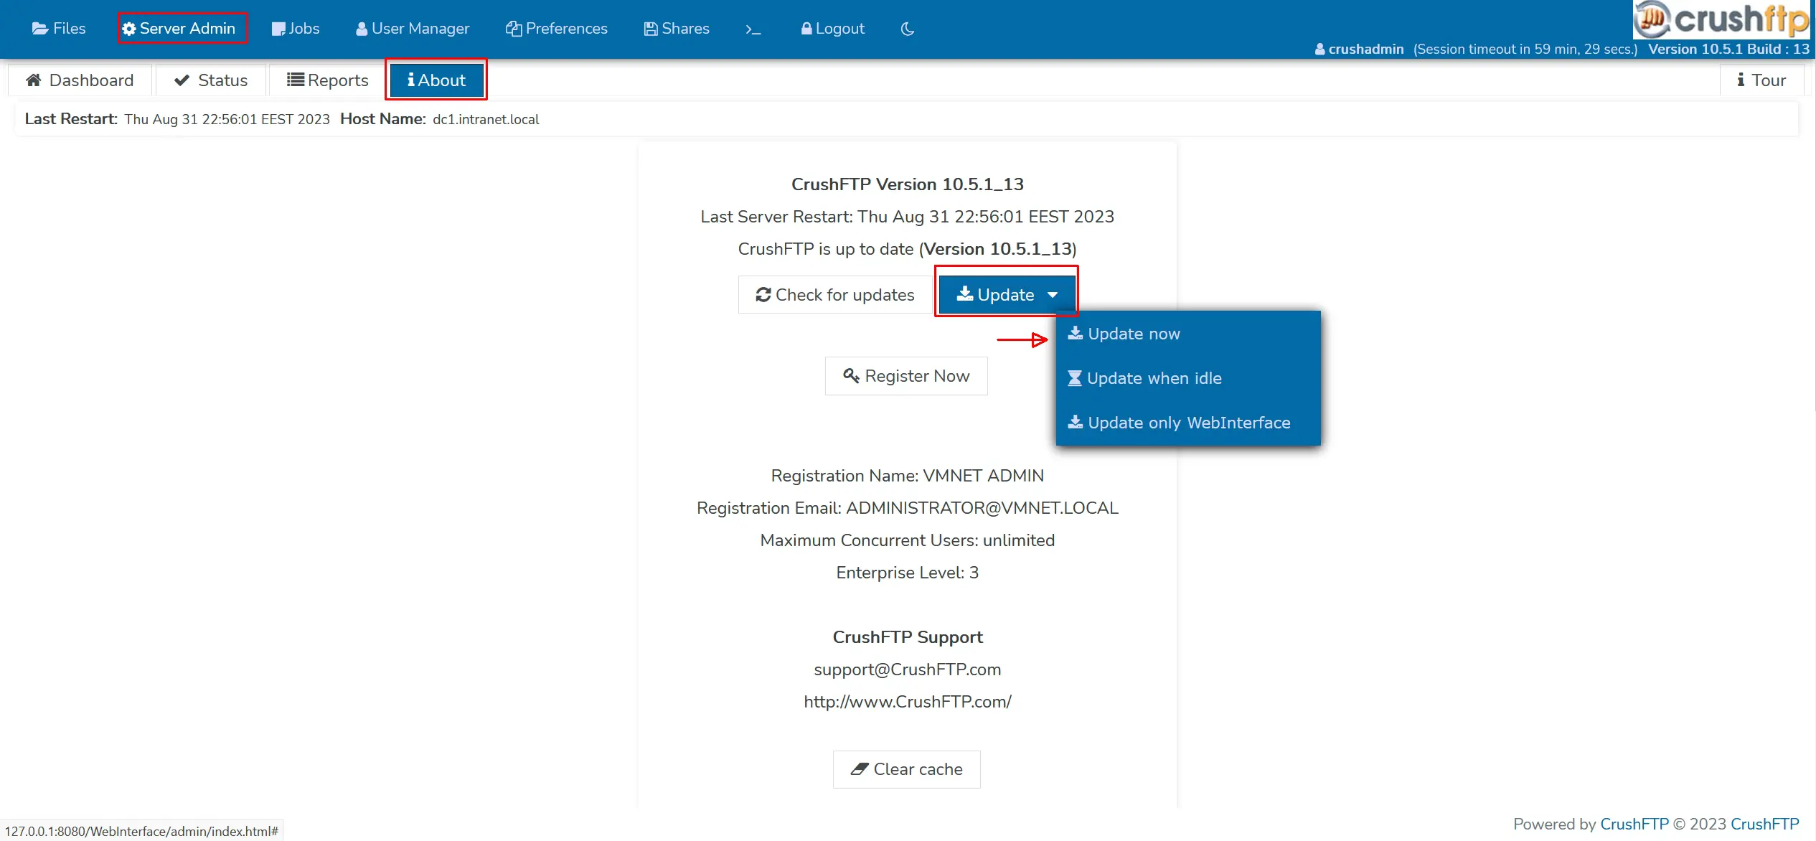Image resolution: width=1816 pixels, height=841 pixels.
Task: Switch to Reports tab
Action: coord(328,80)
